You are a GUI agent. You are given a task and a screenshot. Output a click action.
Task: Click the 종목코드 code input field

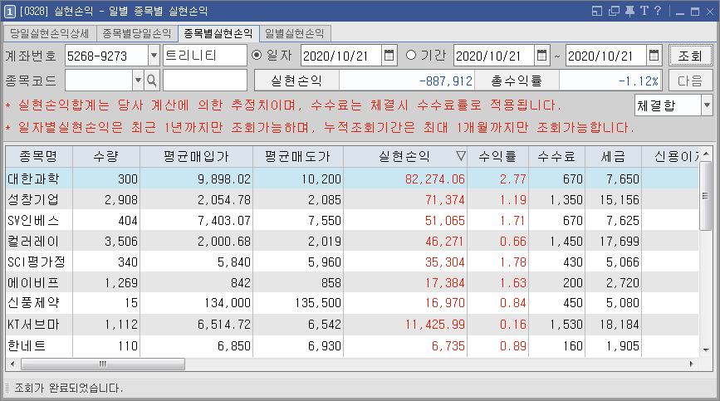click(99, 81)
